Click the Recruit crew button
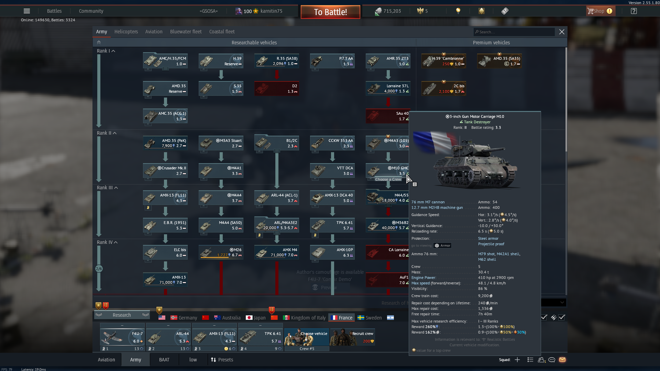The image size is (660, 371). [352, 337]
